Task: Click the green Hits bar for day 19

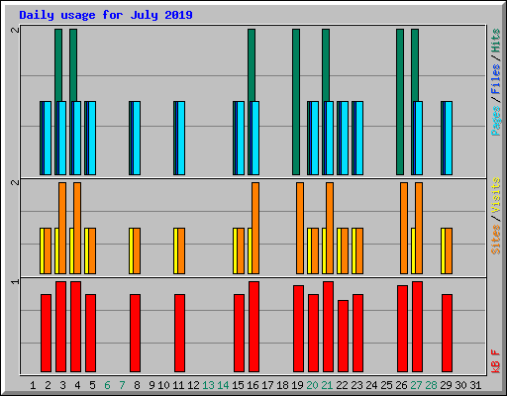Action: tap(296, 102)
